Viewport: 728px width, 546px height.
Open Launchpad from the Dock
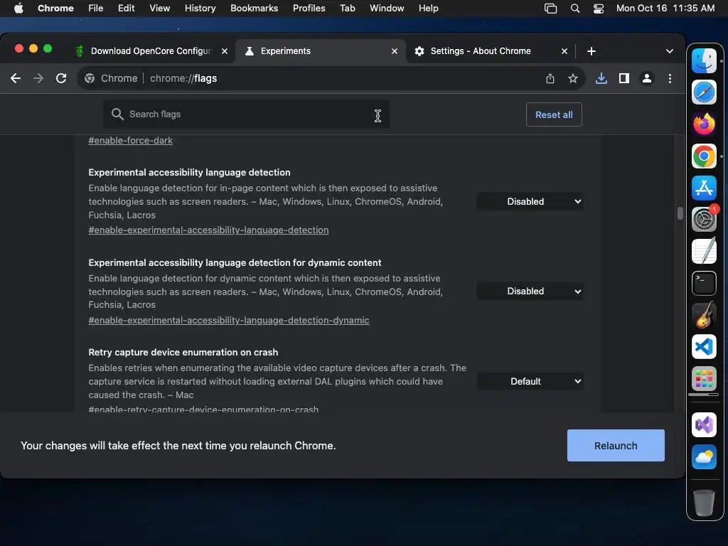[704, 378]
